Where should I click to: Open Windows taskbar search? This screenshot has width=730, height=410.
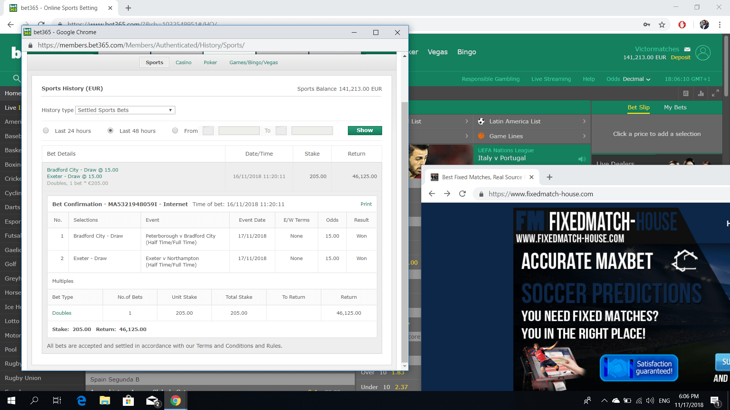pyautogui.click(x=34, y=401)
